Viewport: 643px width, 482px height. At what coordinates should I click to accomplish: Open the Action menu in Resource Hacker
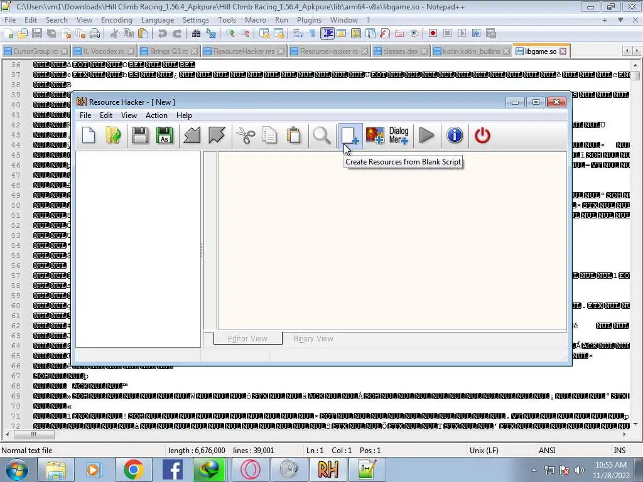click(x=156, y=115)
